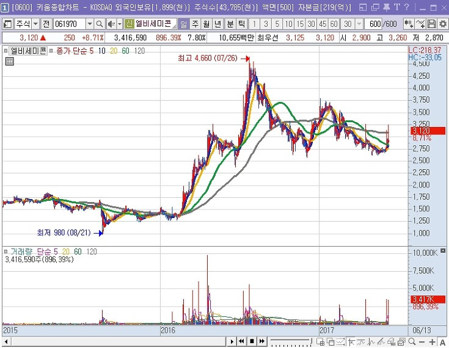Select the 10 interval button

[x=288, y=24]
